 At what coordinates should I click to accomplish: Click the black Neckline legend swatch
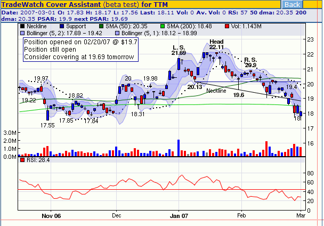click(x=22, y=26)
